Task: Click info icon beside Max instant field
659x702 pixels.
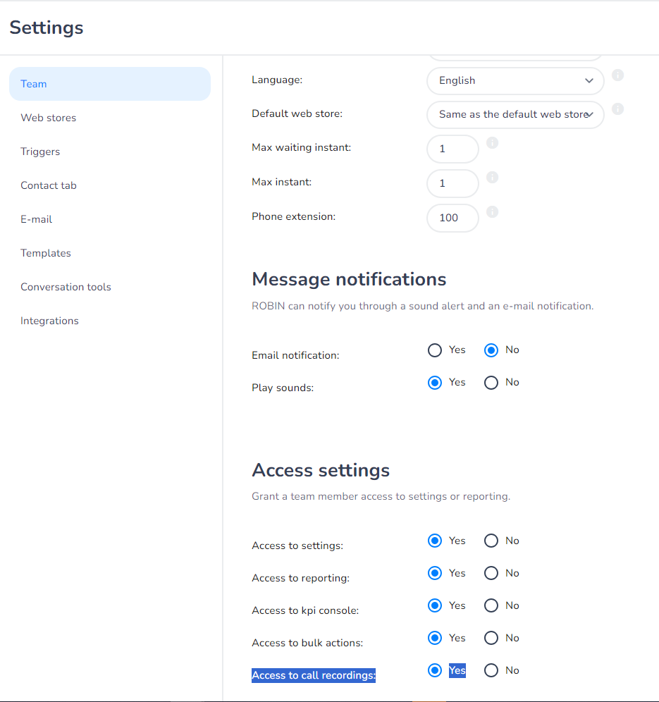Action: point(493,177)
